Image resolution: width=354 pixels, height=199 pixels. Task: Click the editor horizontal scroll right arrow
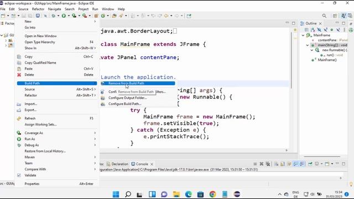(287, 150)
